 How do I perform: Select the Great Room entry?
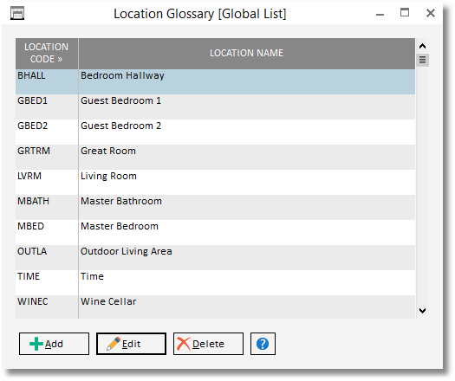coord(215,157)
